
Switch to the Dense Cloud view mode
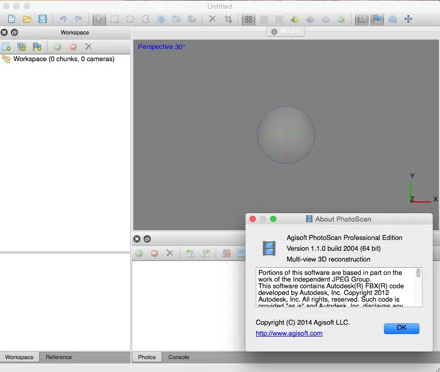(x=264, y=19)
